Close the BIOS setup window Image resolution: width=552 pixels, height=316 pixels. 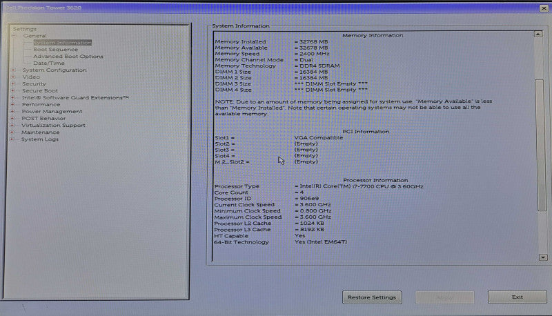tap(544, 8)
